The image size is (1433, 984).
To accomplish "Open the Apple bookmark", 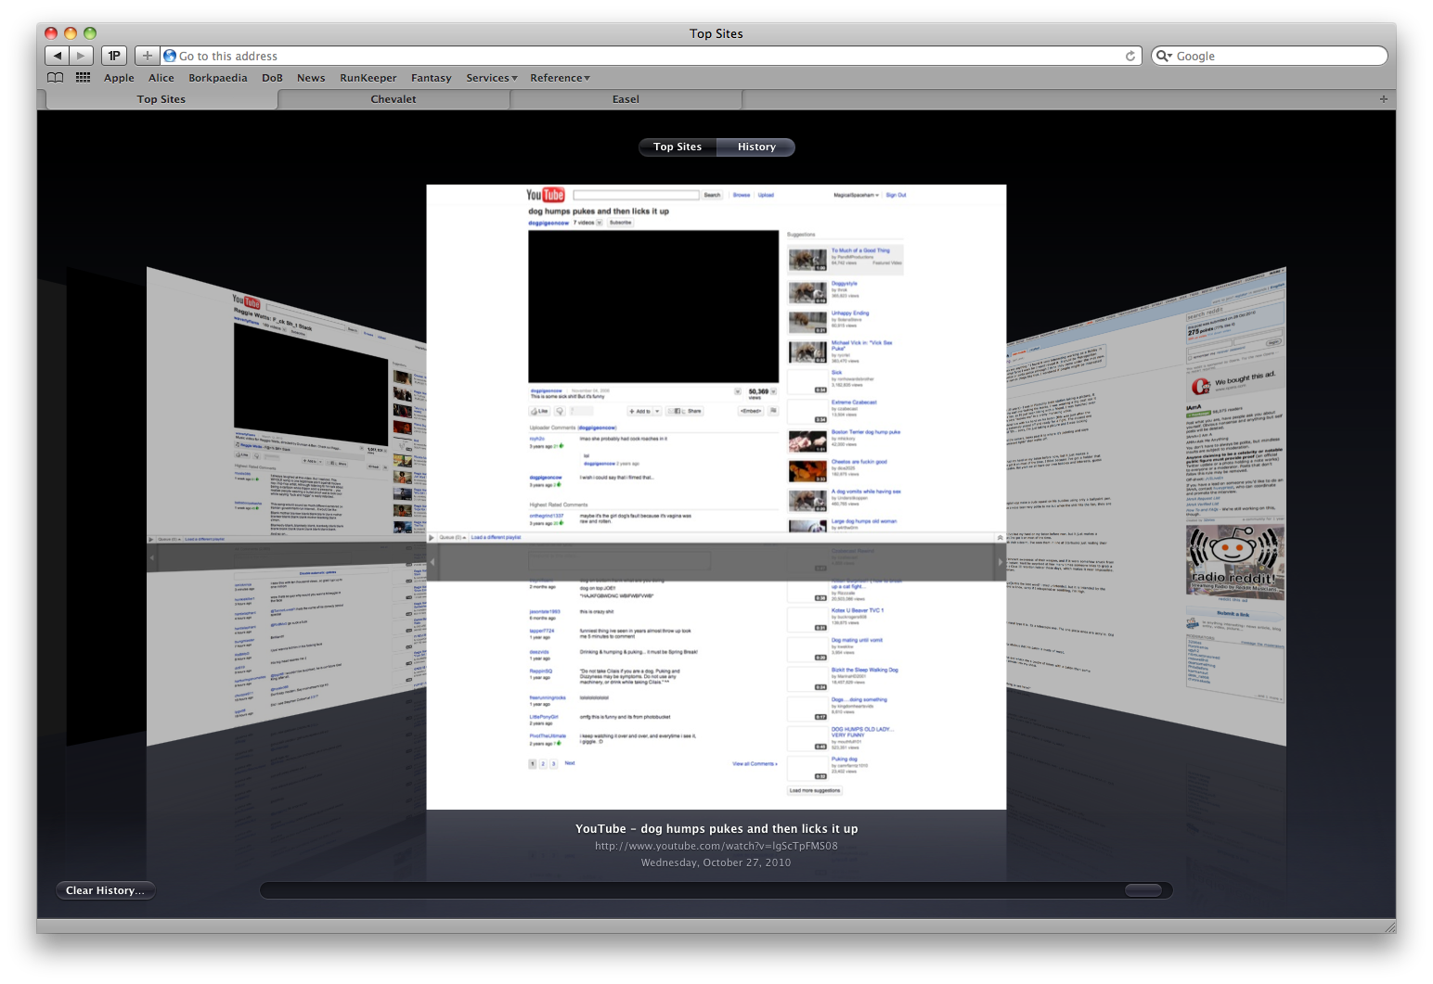I will click(x=119, y=78).
